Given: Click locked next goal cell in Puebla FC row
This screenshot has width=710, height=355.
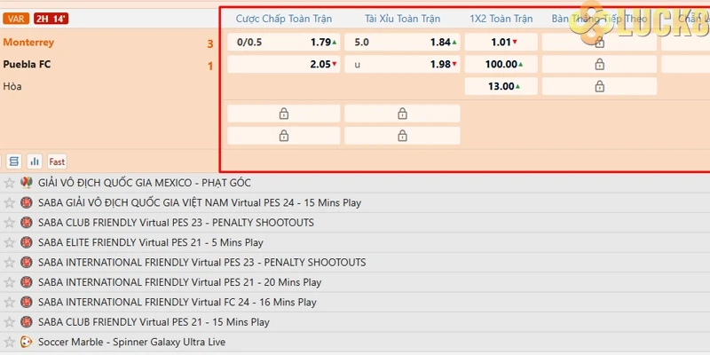Looking at the screenshot, I should pos(600,64).
